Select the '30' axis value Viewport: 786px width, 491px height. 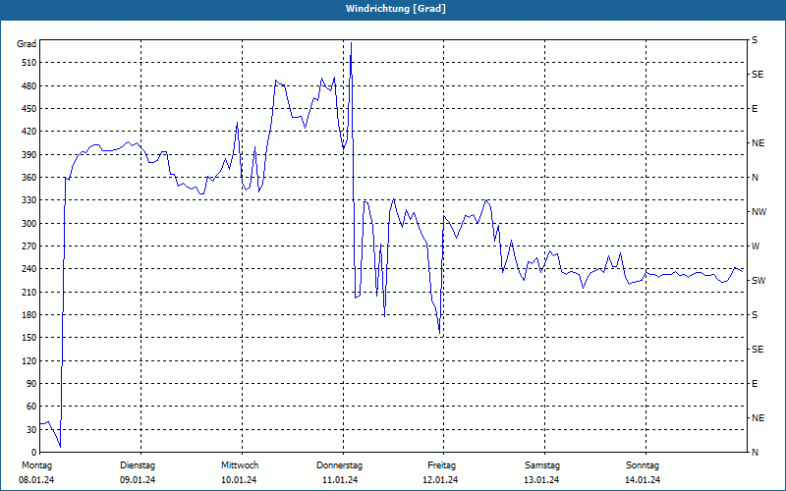31,430
